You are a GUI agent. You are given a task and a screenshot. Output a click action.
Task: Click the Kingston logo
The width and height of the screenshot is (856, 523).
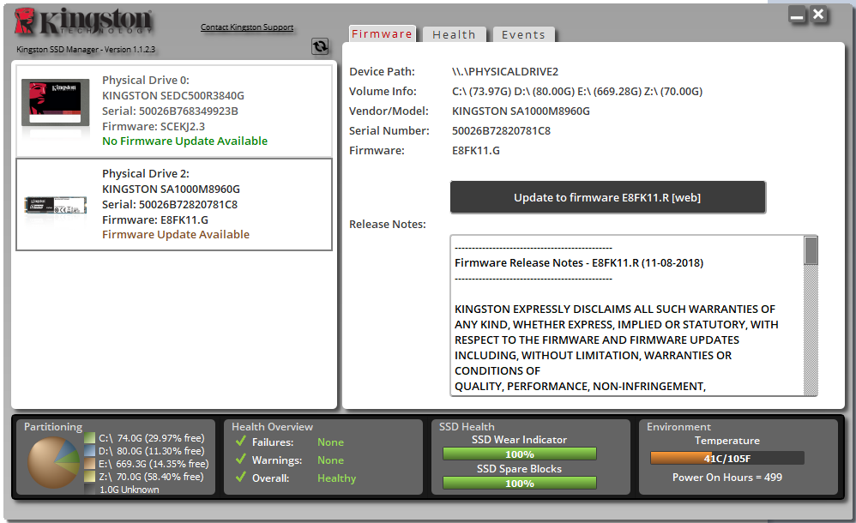tap(83, 22)
